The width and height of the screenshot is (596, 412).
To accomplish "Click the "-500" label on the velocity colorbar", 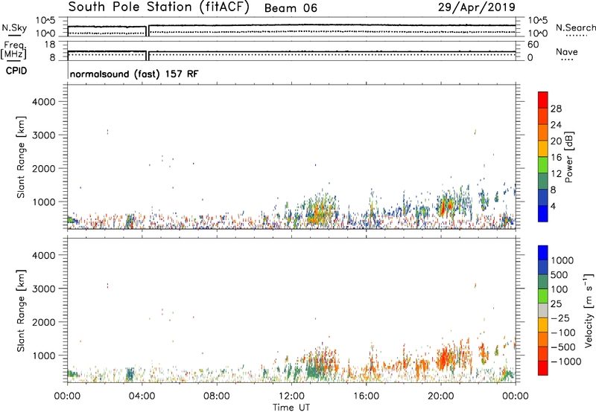I will click(563, 347).
